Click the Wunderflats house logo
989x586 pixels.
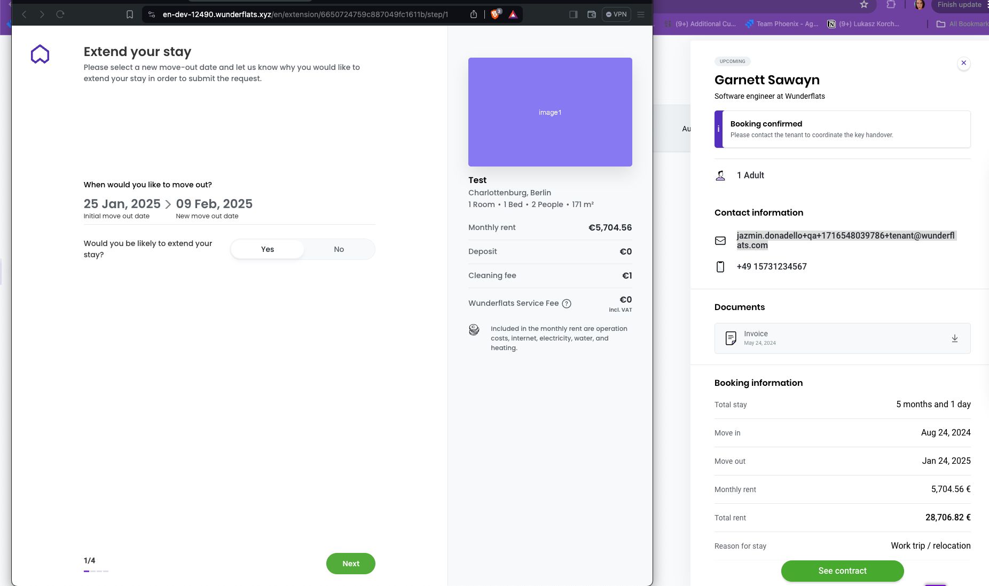pos(40,54)
